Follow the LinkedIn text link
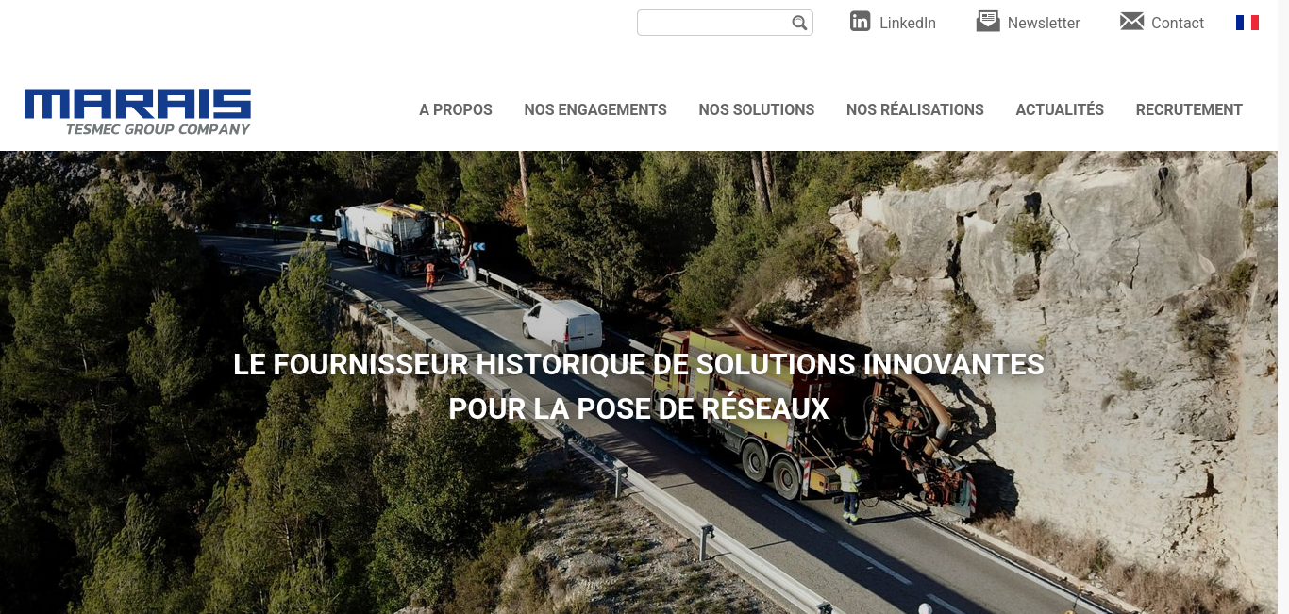 tap(908, 23)
